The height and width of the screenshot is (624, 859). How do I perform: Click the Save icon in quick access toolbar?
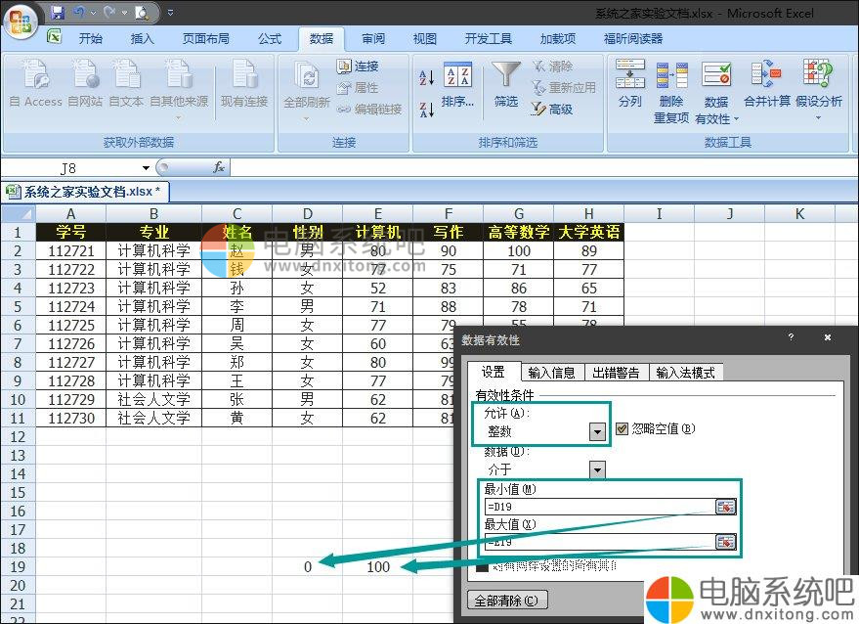coord(58,13)
